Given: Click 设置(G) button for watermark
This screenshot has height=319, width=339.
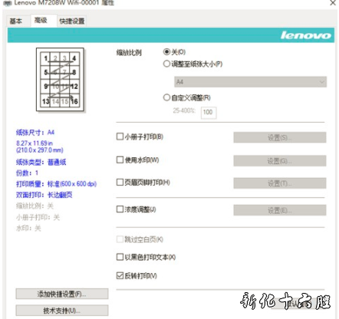Looking at the screenshot, I should coord(280,161).
